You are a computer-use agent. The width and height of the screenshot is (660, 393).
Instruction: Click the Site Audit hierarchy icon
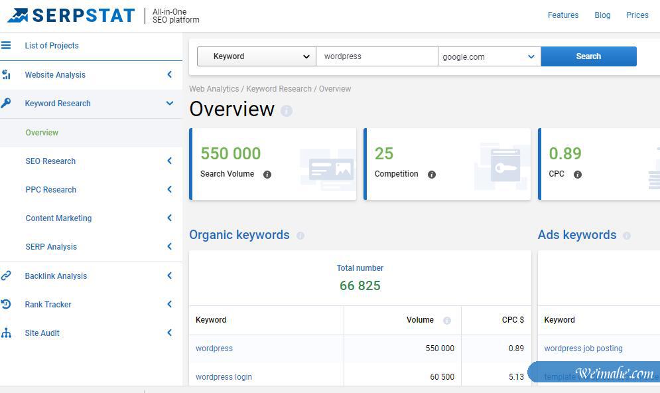(7, 333)
